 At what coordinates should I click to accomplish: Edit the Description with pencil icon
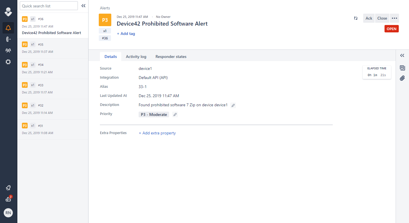pos(233,105)
